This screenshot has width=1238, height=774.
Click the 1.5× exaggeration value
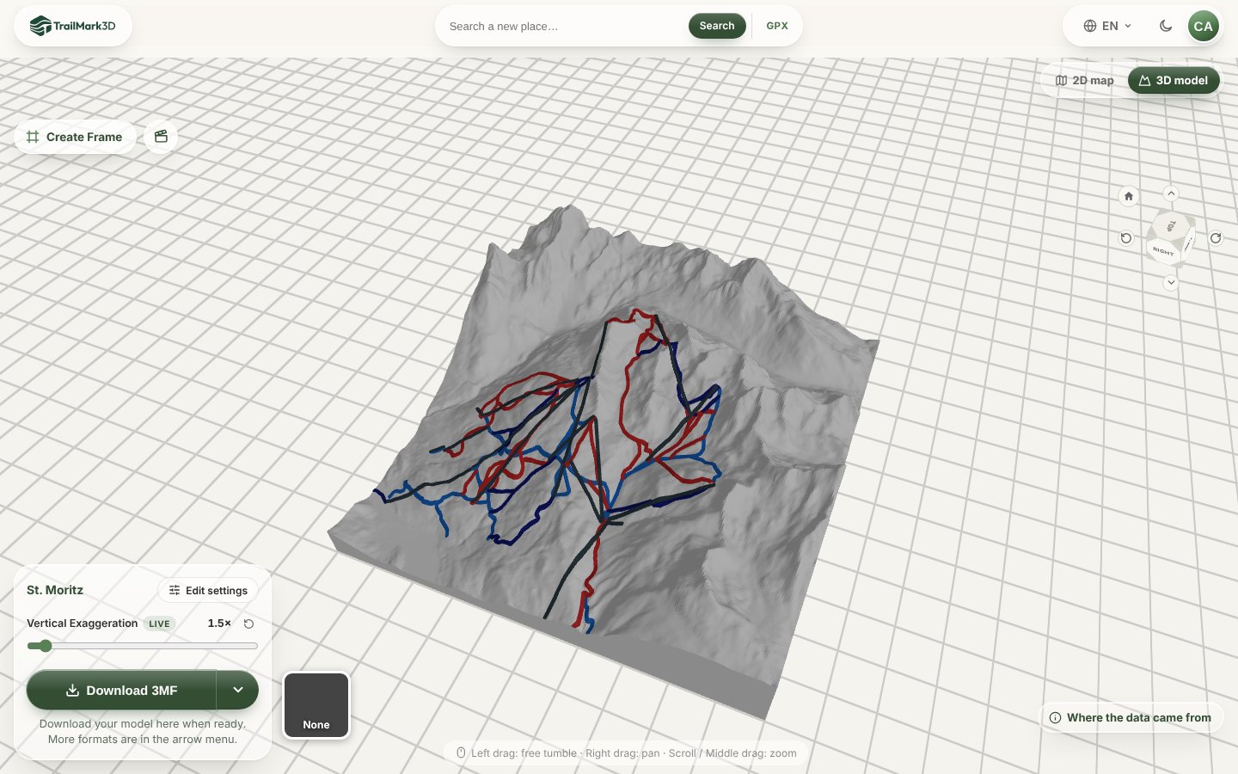click(x=219, y=623)
